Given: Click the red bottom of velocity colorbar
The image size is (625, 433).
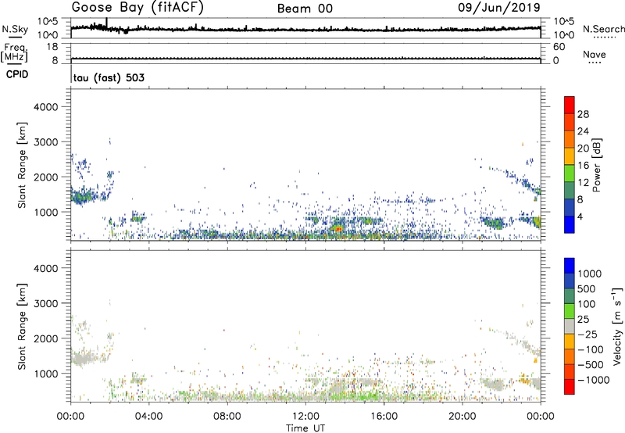Looking at the screenshot, I should [570, 387].
